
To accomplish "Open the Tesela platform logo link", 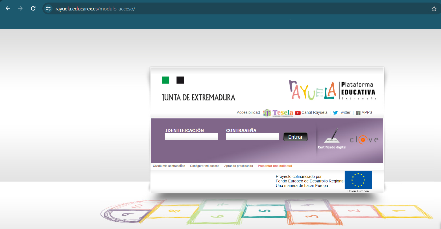I will tap(278, 113).
